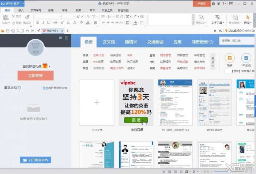Click the template search input field

237,41
